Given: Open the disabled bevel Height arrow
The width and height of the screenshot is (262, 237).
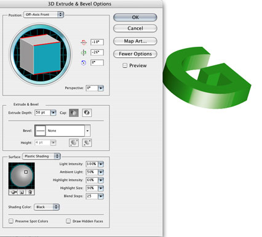Looking at the screenshot, I should (53, 143).
